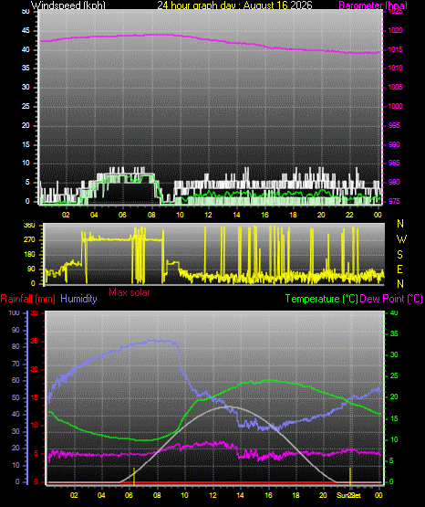Click the 270 wind direction axis value

(29, 240)
